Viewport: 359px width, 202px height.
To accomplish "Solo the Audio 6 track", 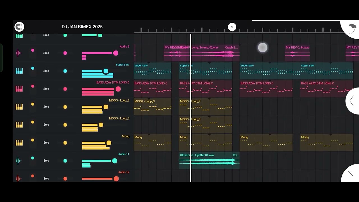I will click(46, 53).
